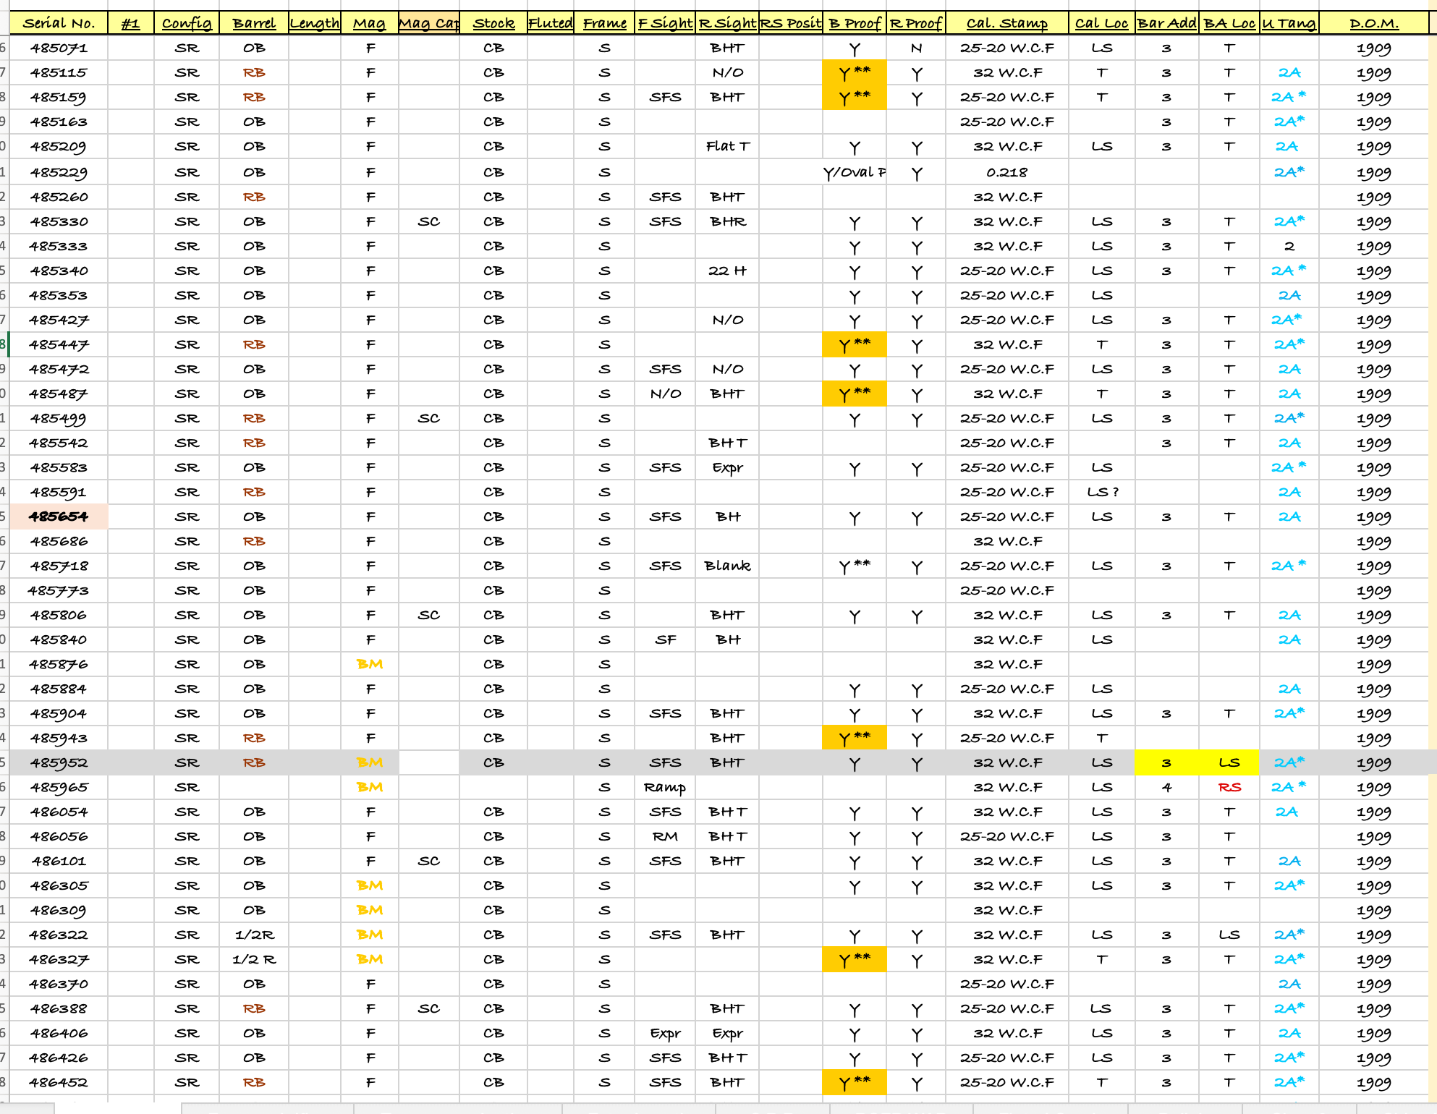Select the 4 cell in row 485965
This screenshot has height=1114, width=1437.
(x=1166, y=787)
